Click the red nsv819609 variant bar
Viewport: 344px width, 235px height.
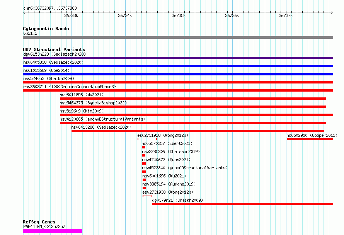click(x=197, y=115)
